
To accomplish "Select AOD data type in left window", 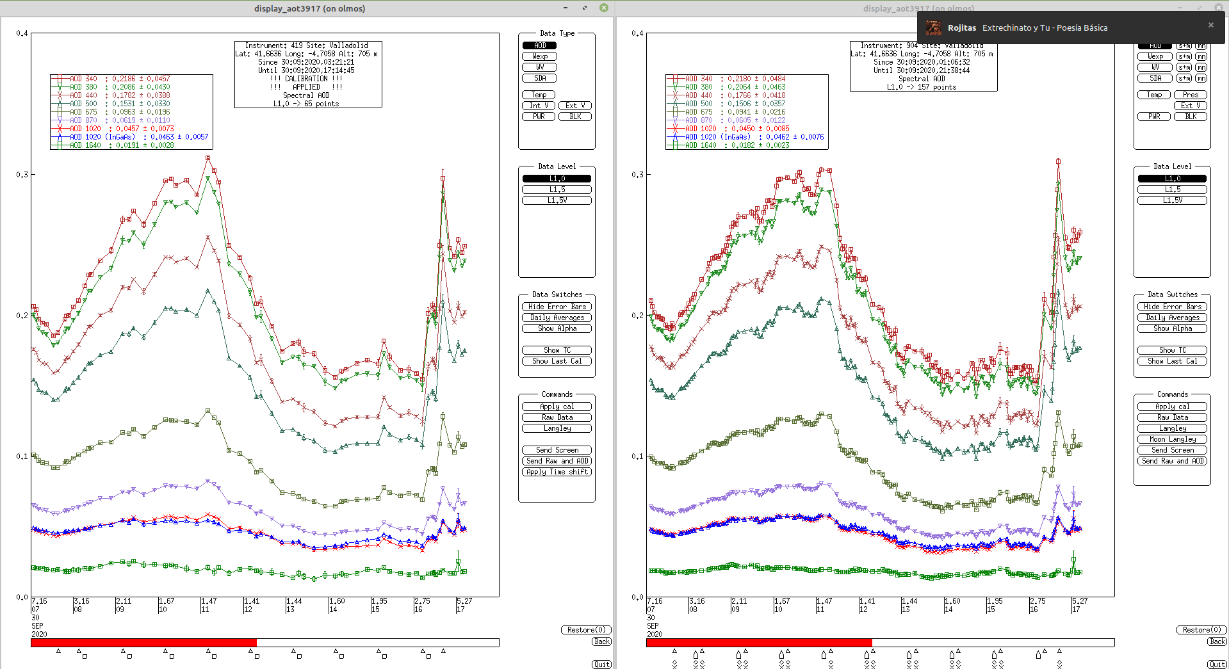I will click(x=540, y=45).
